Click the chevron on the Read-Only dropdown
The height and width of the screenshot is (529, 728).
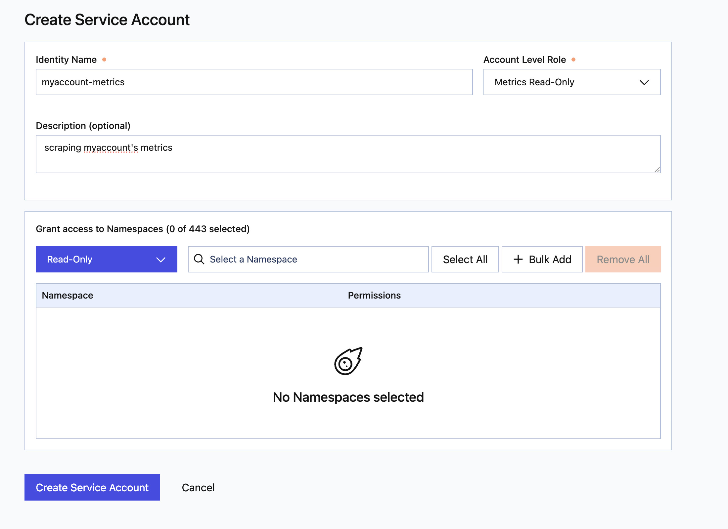coord(161,260)
